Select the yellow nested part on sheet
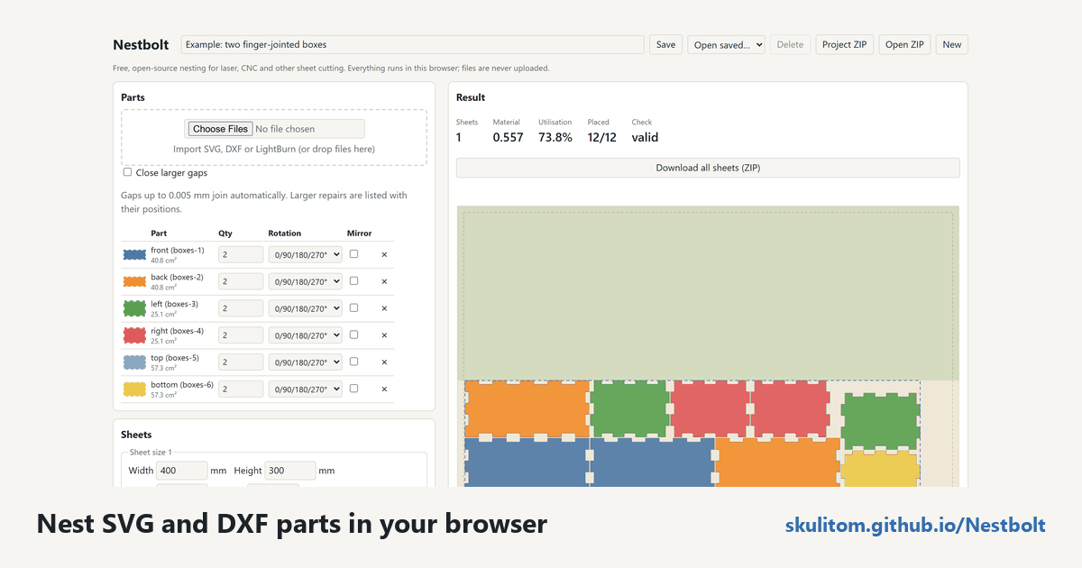The height and width of the screenshot is (568, 1082). coord(879,469)
